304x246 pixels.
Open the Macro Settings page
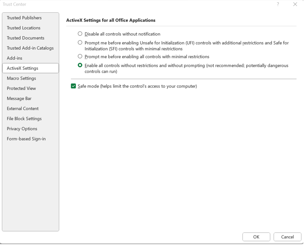pos(22,78)
